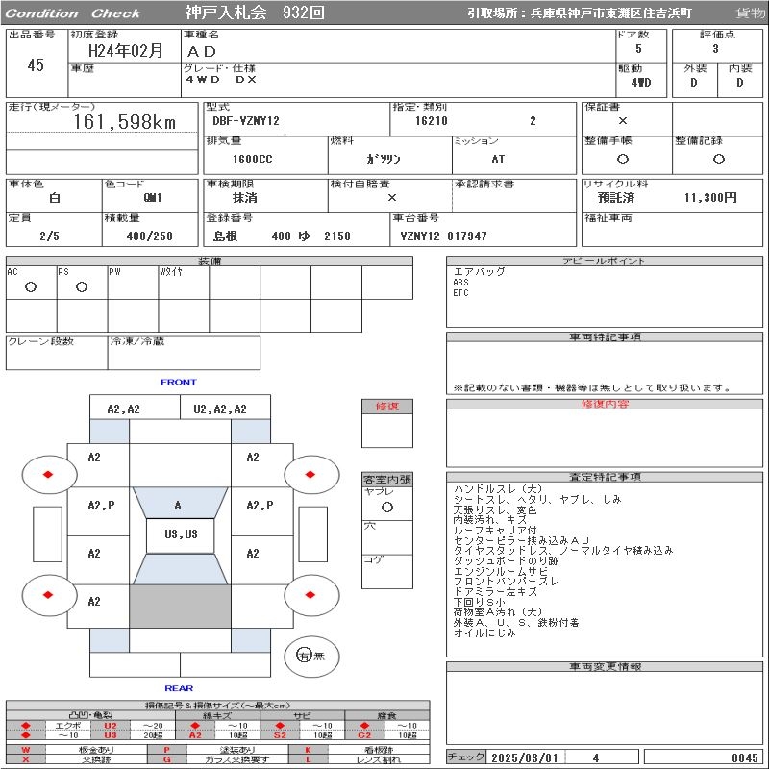Click the 検付自賠責 cross mark

(x=391, y=198)
